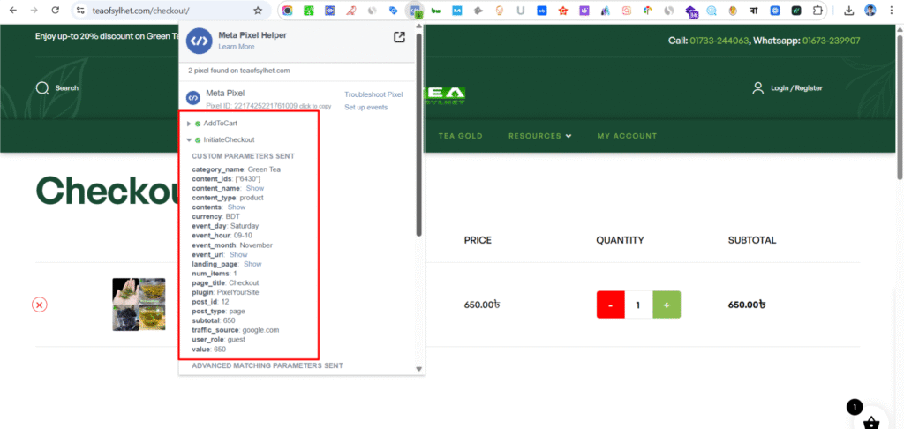Bookmark this page with the star icon

pos(258,11)
